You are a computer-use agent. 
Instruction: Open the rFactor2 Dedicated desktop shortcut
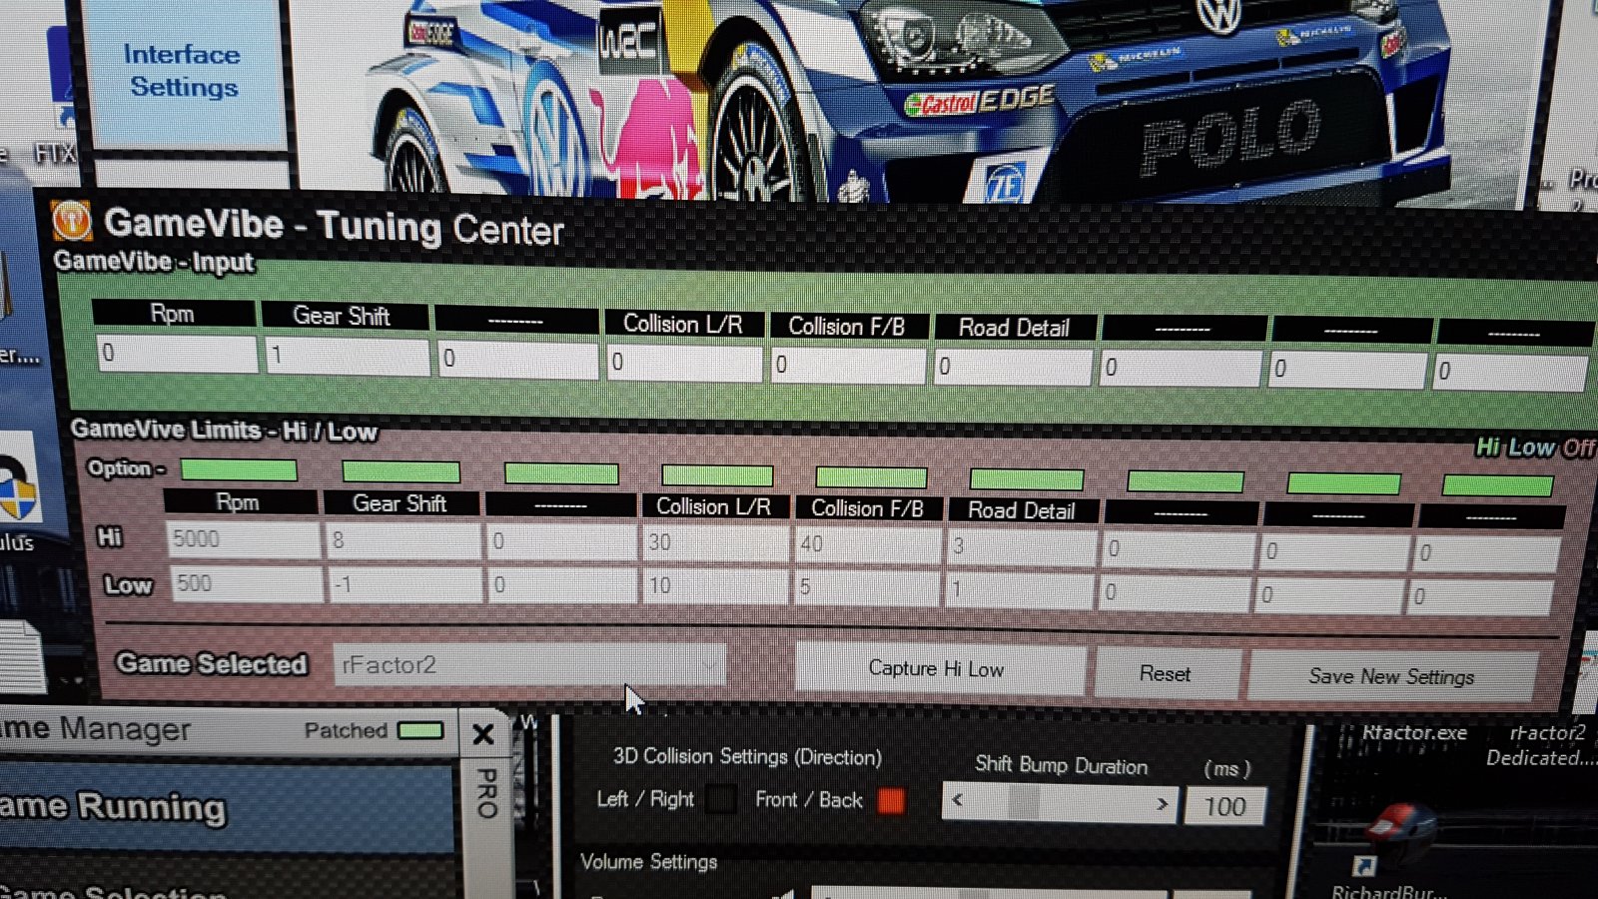pos(1543,745)
